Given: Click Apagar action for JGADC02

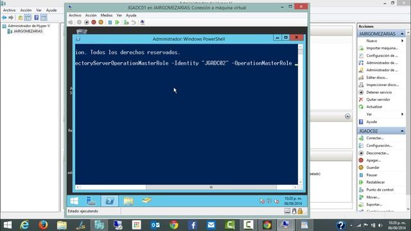Looking at the screenshot, I should coord(373,160).
